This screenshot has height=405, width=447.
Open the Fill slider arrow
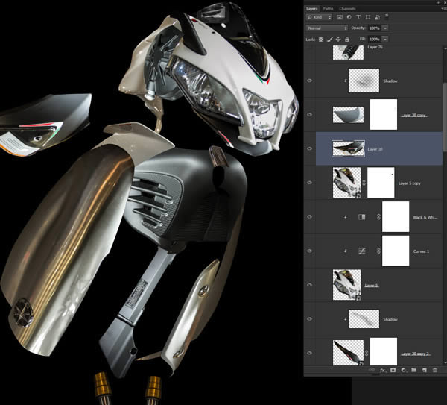(x=385, y=39)
